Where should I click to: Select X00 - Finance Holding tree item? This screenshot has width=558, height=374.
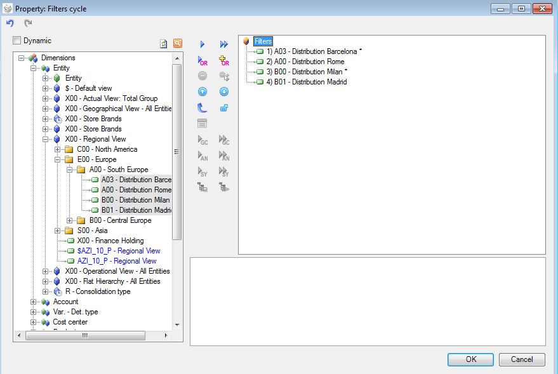coord(110,241)
